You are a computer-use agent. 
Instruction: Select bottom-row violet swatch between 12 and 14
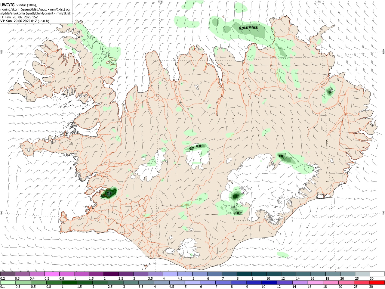(x=285, y=282)
